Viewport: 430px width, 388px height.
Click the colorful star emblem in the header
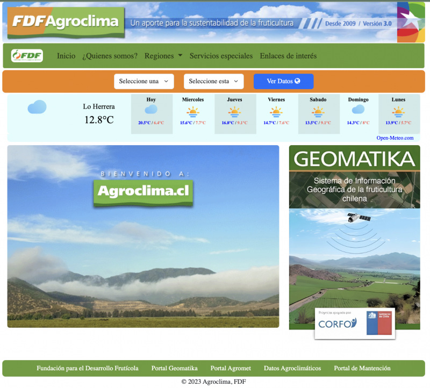411,22
